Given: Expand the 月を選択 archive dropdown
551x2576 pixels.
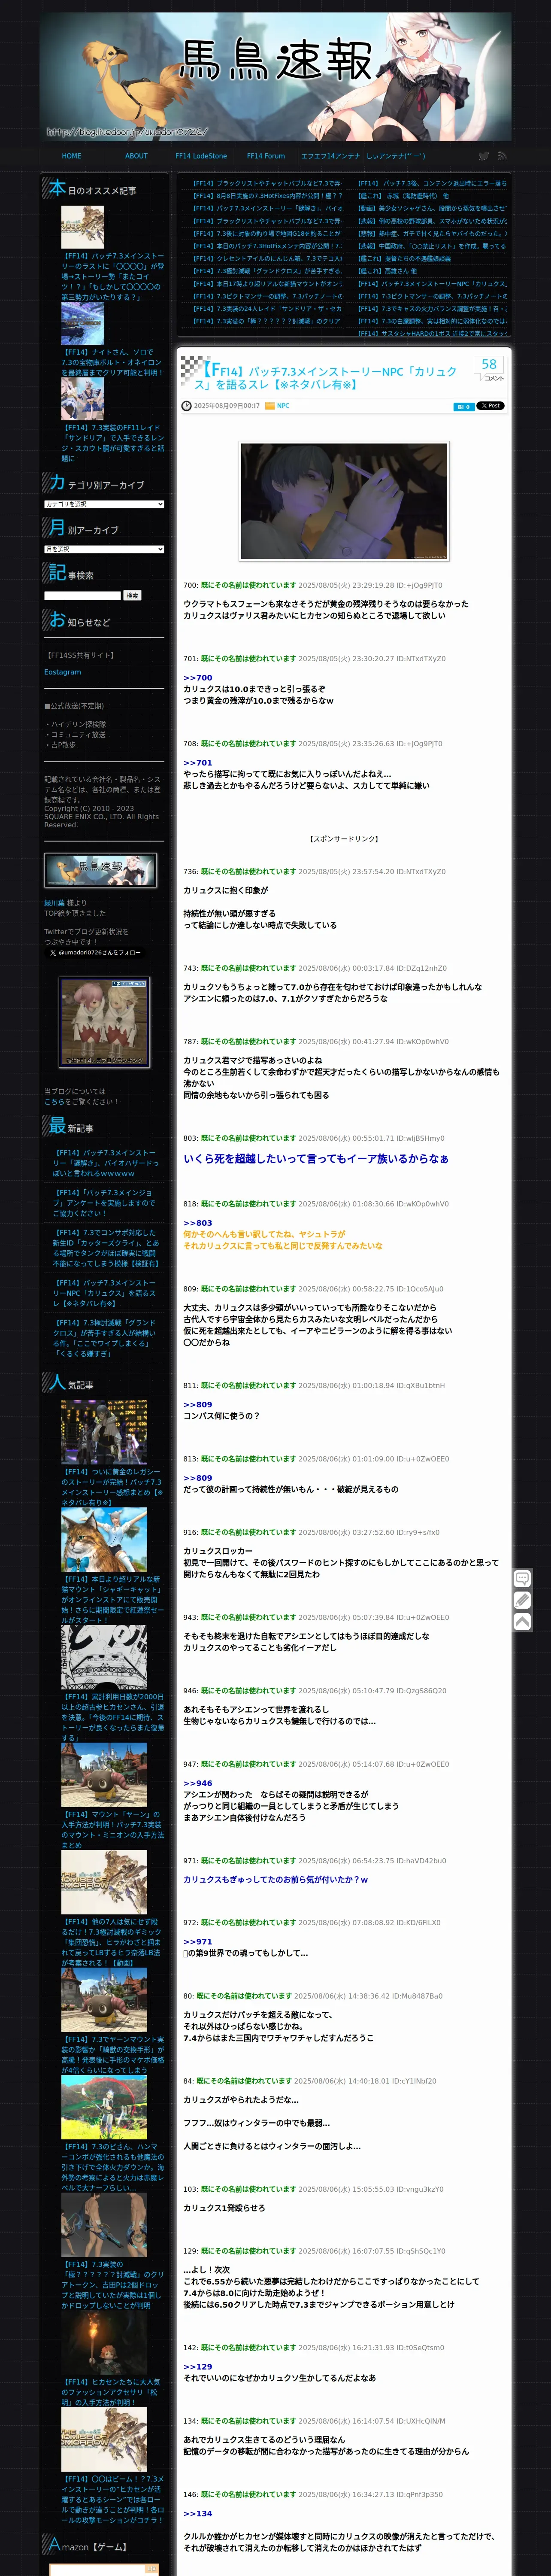Looking at the screenshot, I should point(104,549).
